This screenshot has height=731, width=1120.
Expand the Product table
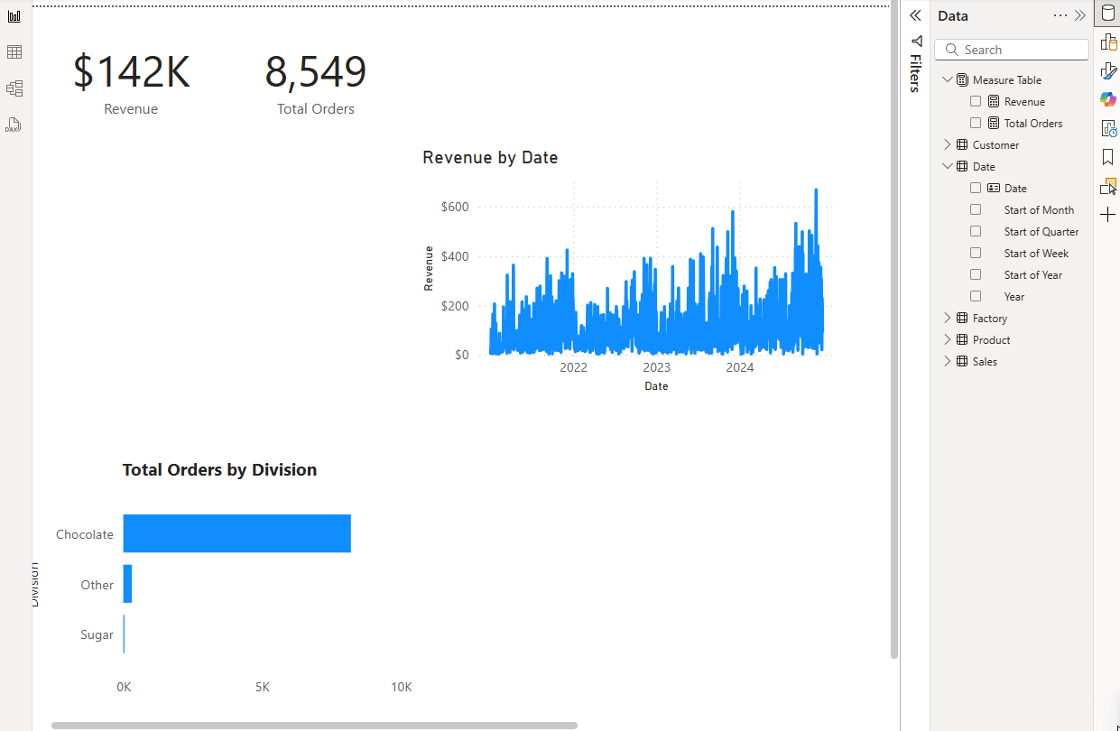[947, 340]
